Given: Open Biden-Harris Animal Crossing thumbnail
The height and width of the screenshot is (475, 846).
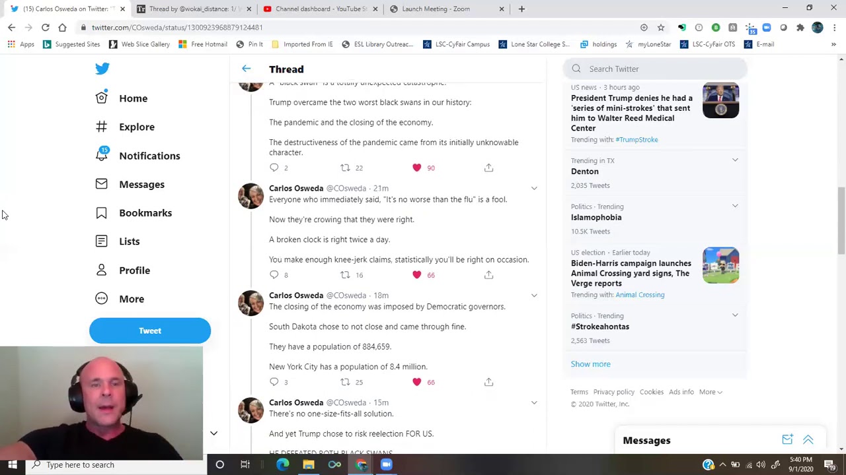Looking at the screenshot, I should (x=720, y=265).
